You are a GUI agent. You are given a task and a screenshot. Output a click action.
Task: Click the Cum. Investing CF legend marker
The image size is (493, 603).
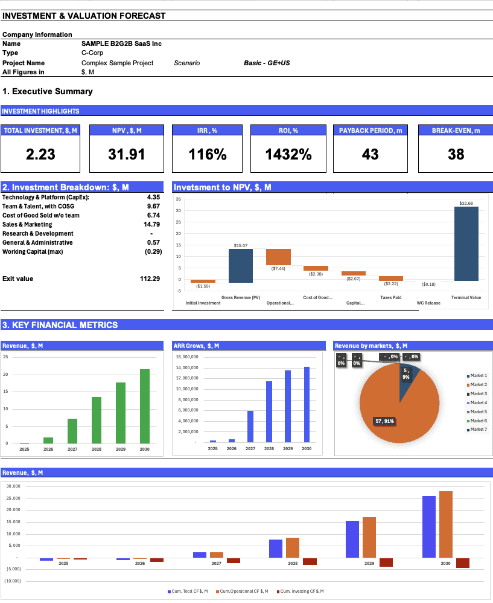tap(277, 590)
